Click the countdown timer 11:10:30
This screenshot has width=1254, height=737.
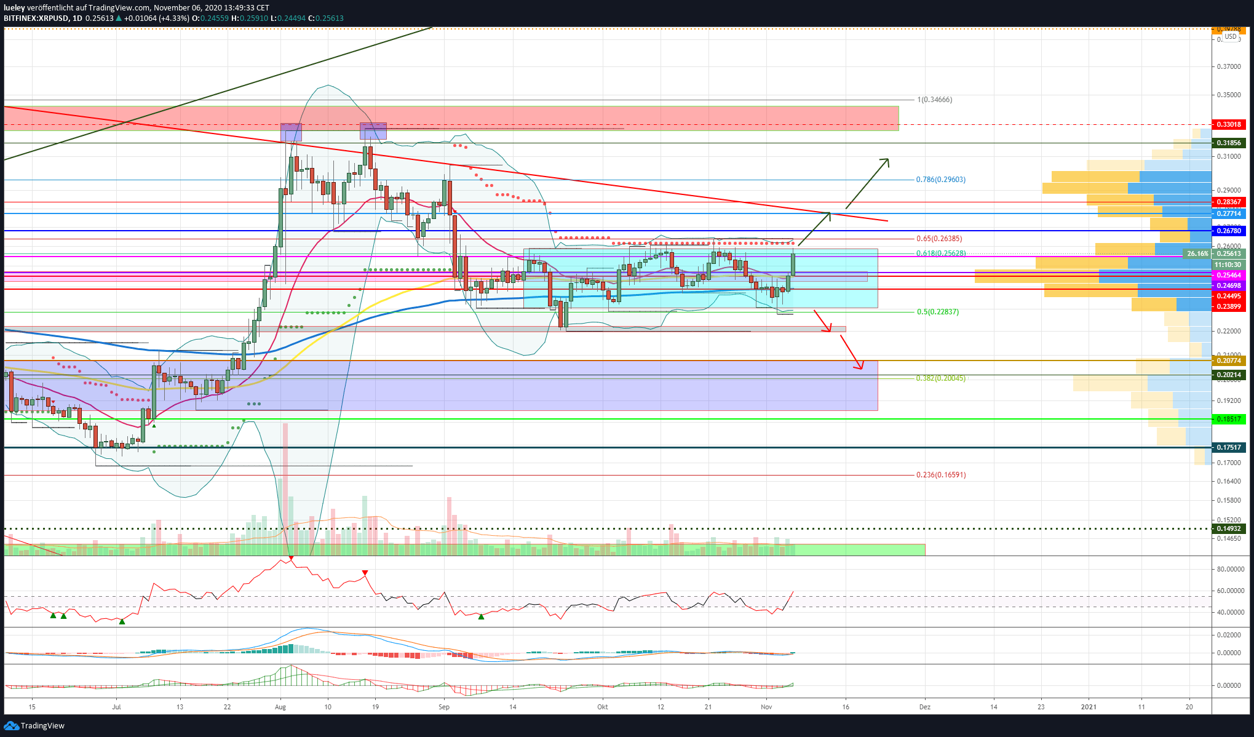point(1229,265)
